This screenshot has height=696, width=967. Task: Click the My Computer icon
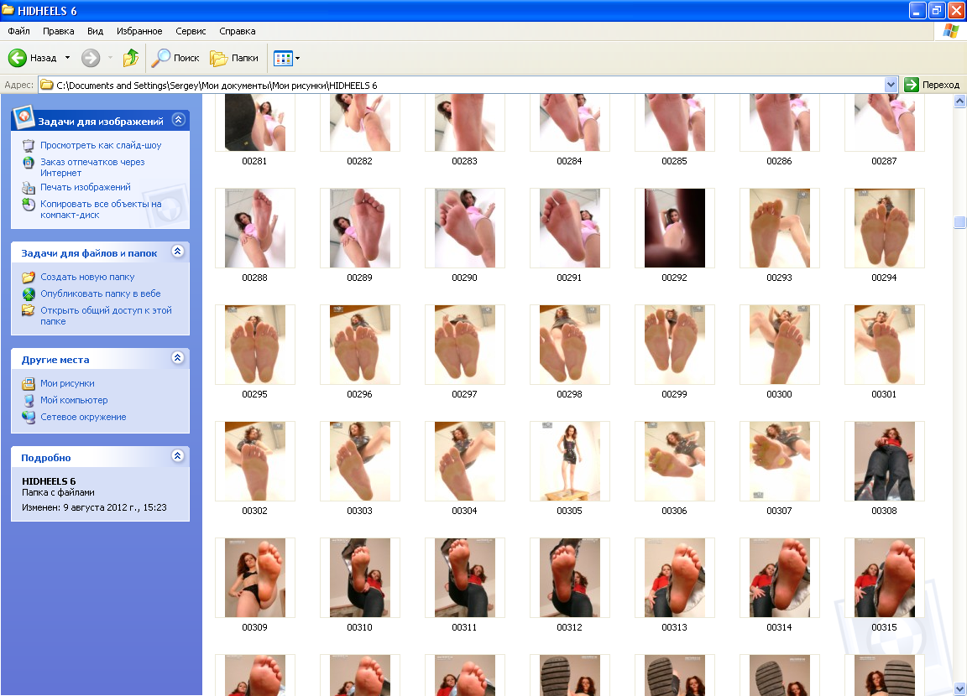click(29, 400)
